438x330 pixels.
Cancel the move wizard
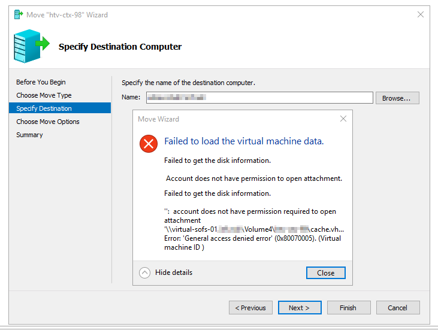point(398,308)
